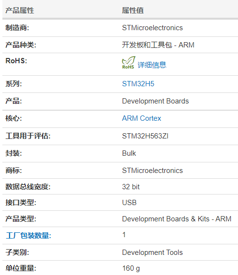Click the 开发板和工具包 - ARM category value
This screenshot has height=275, width=238.
point(158,45)
